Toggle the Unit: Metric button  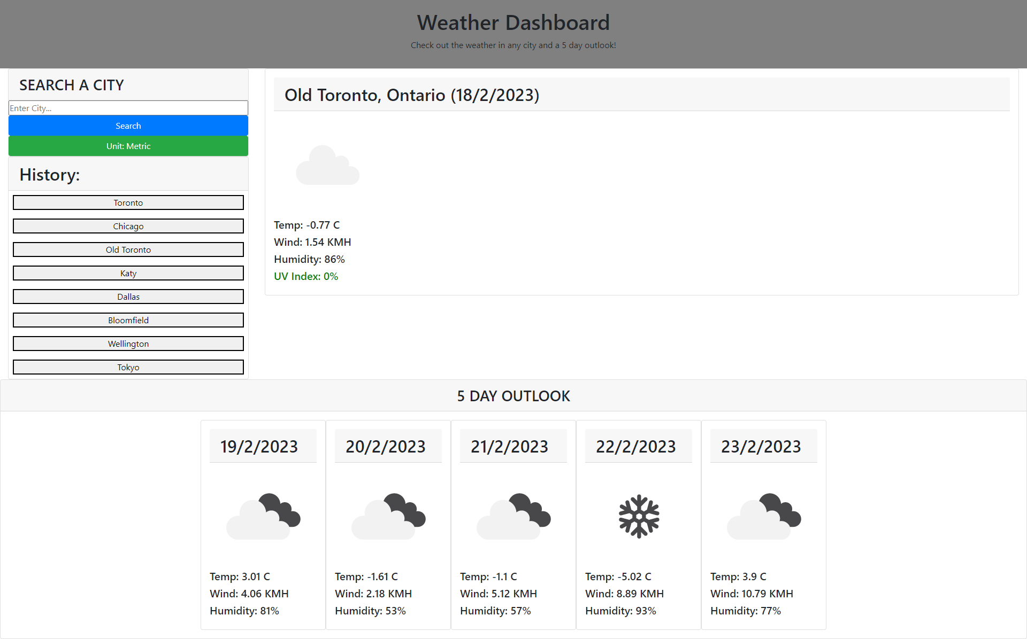click(x=128, y=146)
